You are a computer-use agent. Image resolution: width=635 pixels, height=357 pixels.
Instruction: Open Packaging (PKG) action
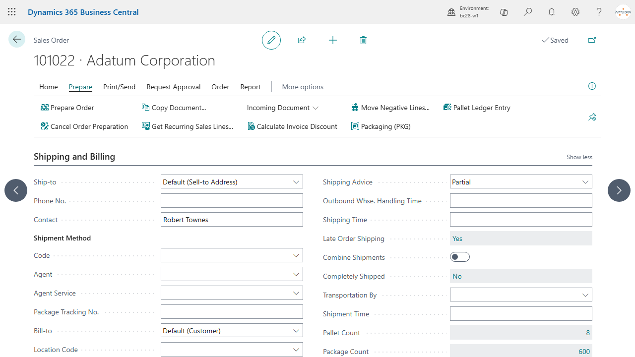coord(381,126)
